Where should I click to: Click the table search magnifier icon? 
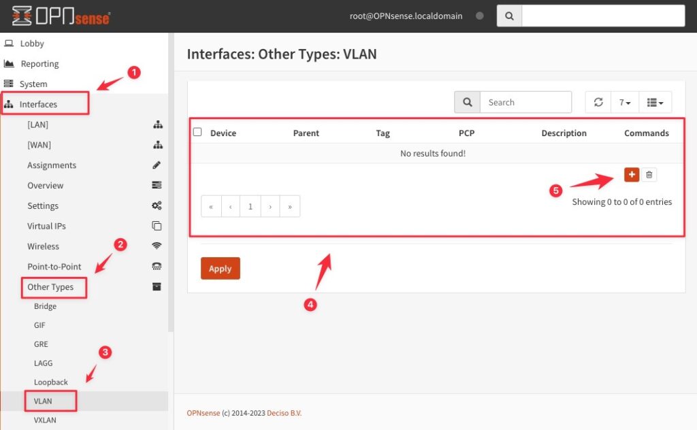point(467,102)
